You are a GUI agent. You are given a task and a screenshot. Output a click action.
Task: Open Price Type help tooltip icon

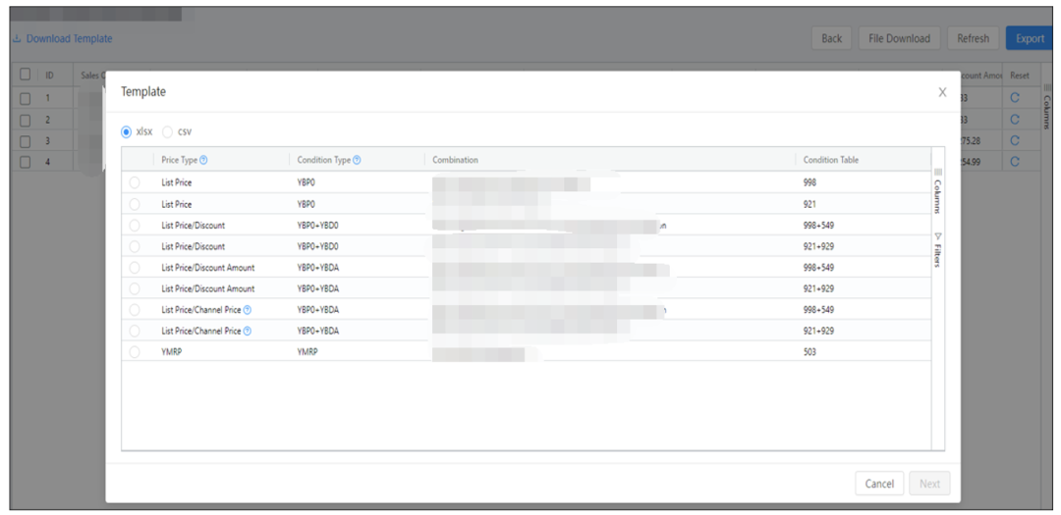point(203,160)
